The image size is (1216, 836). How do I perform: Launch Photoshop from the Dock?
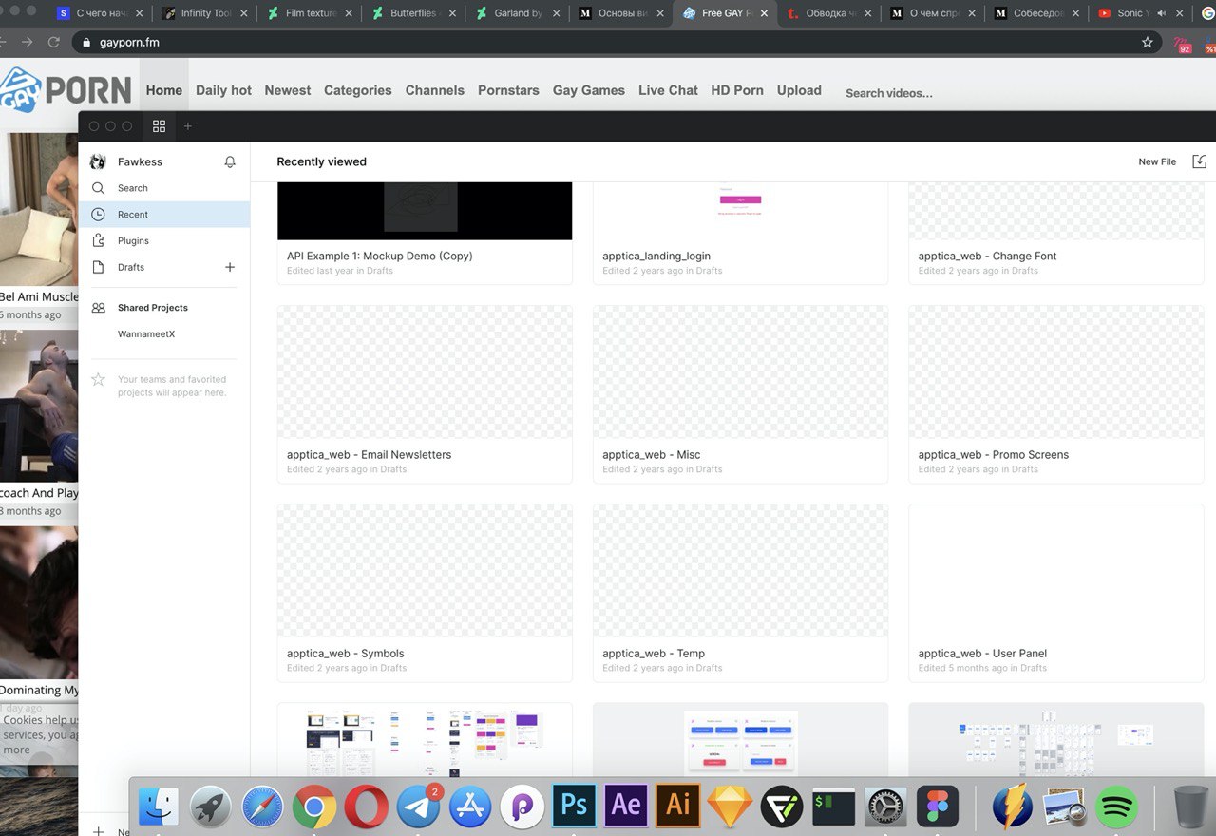574,806
